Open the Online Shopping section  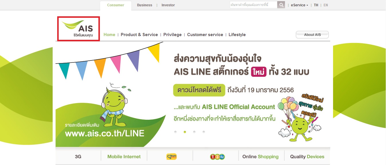pos(260,157)
